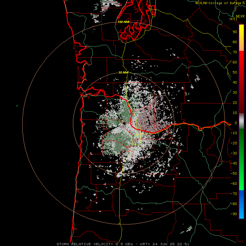246x246 pixels.
Task: Select the -50 value on the velocity scale
Action: [234, 174]
